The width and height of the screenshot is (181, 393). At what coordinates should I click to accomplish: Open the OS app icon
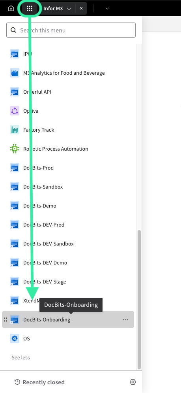pos(15,338)
